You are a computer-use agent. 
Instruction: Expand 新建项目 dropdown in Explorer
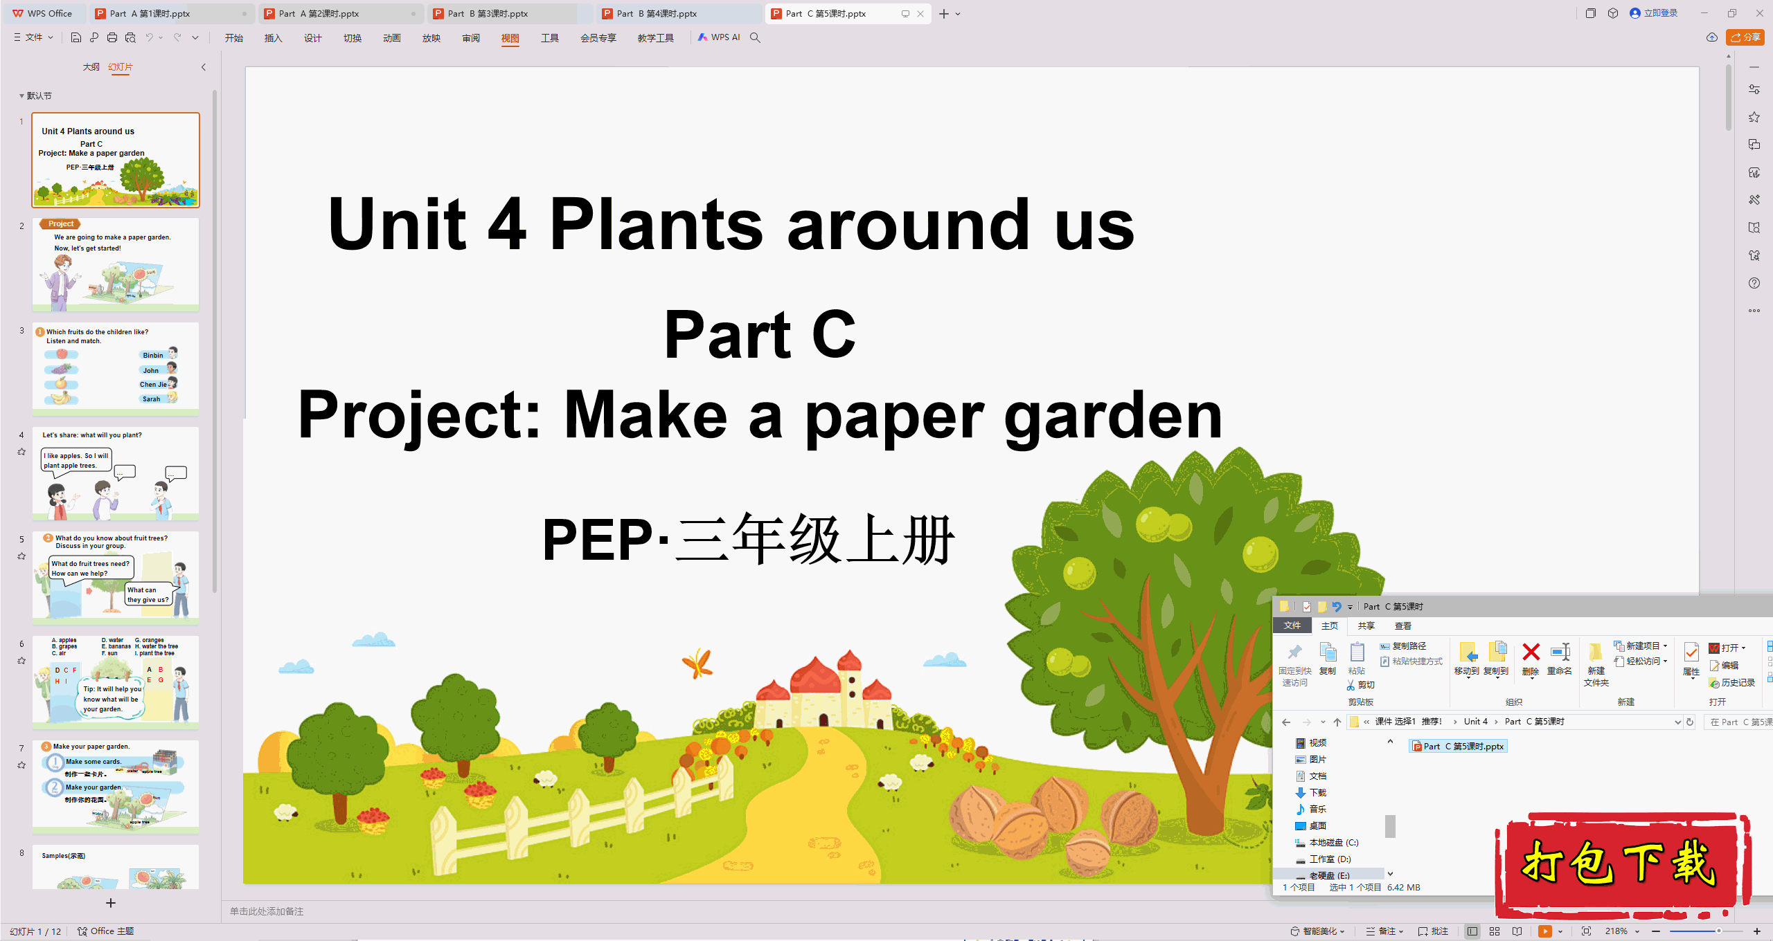(1641, 646)
